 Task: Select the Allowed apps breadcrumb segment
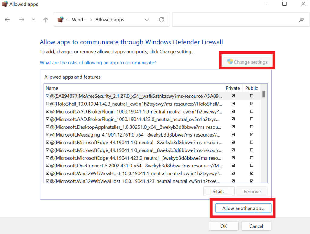tap(110, 20)
